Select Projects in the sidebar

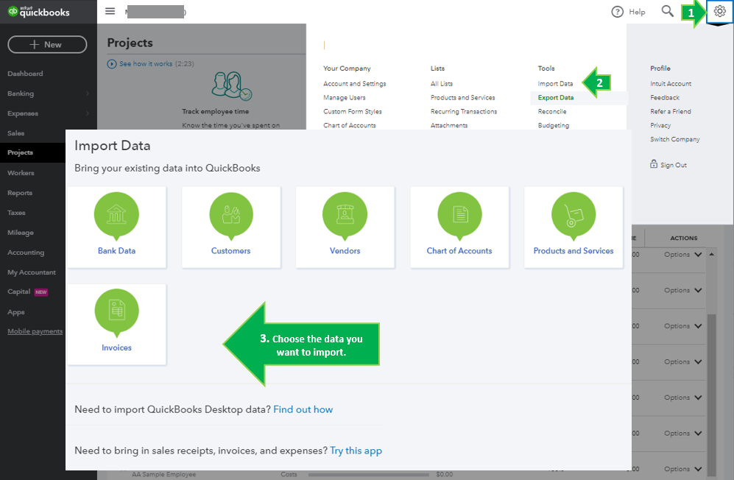20,152
